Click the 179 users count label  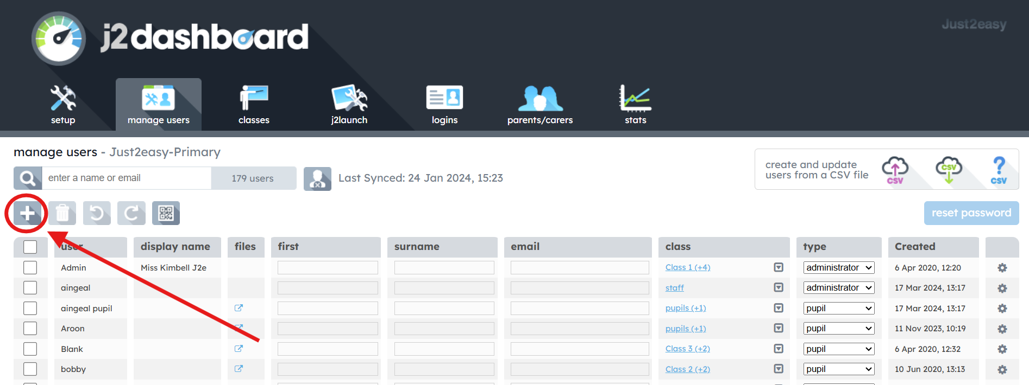point(253,178)
